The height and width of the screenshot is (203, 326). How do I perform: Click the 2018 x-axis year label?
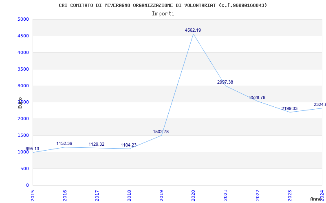(x=129, y=196)
